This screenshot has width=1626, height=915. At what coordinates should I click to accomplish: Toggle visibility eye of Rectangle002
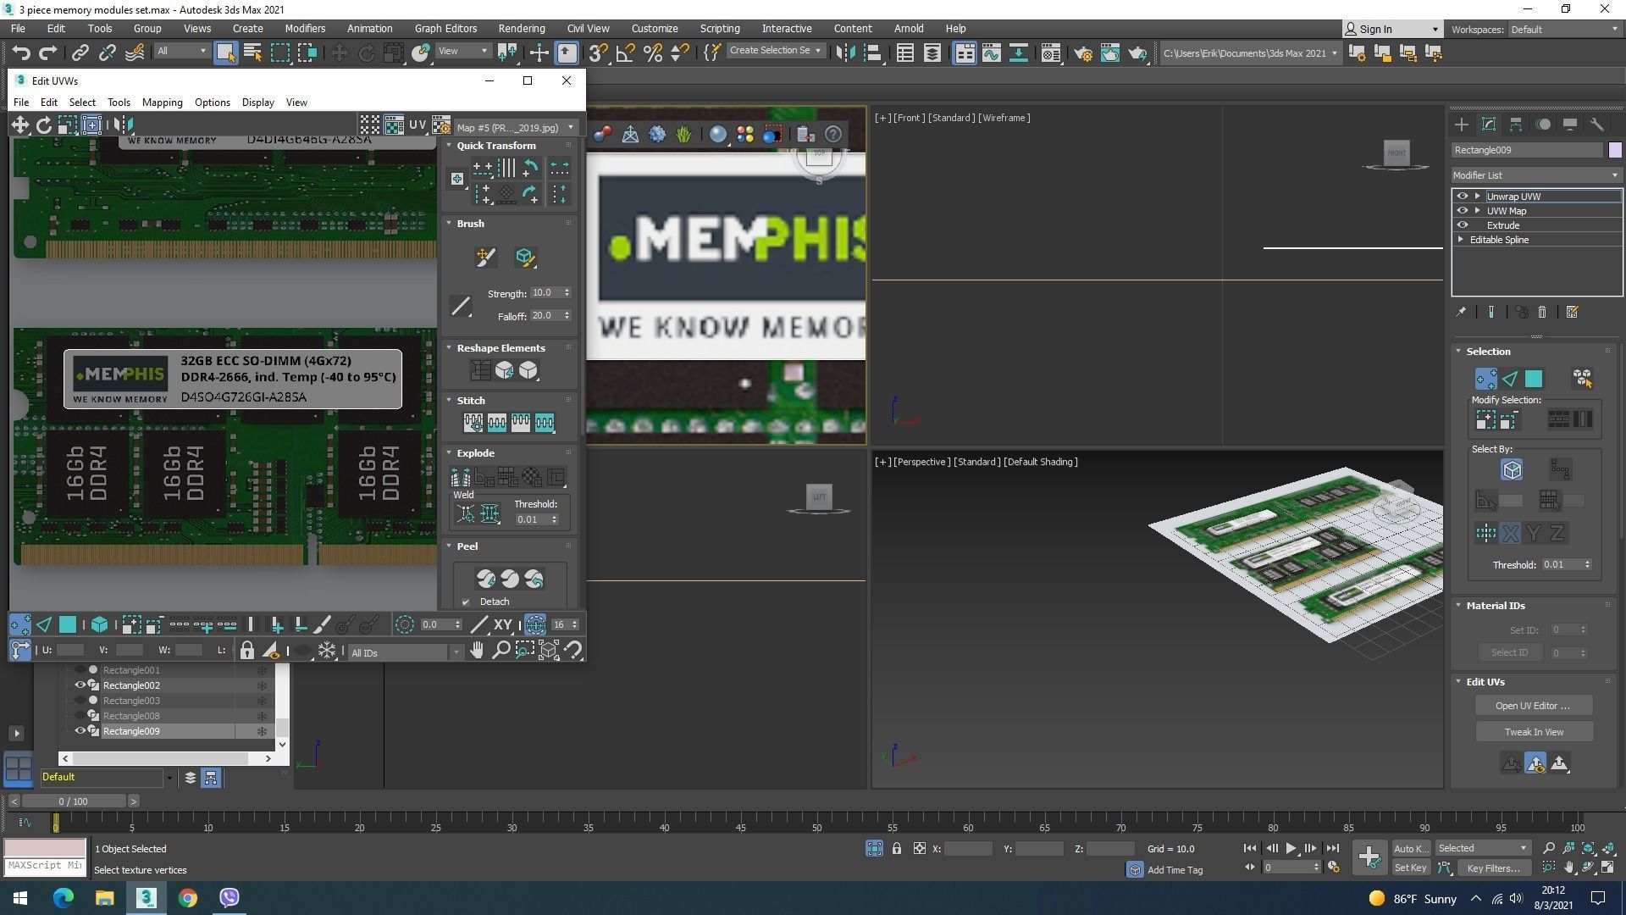80,685
